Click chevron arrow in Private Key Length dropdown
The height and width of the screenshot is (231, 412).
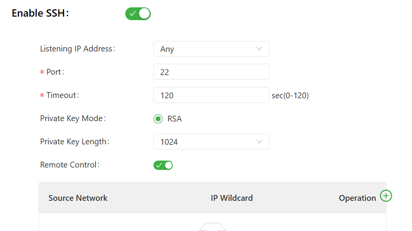click(259, 142)
